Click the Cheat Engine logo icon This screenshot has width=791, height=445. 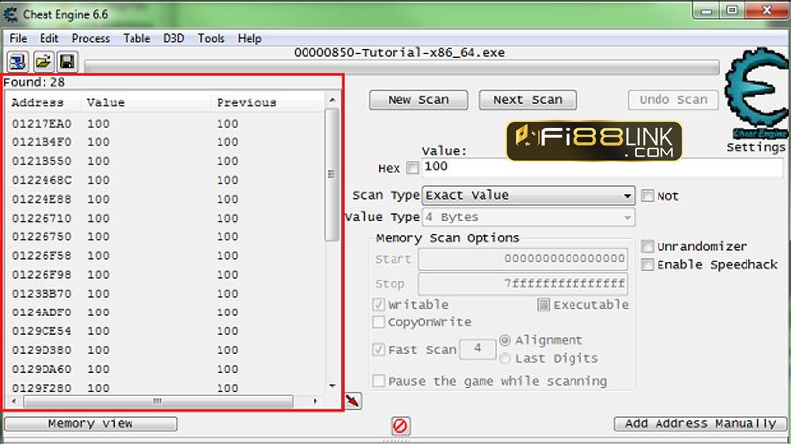tap(755, 93)
